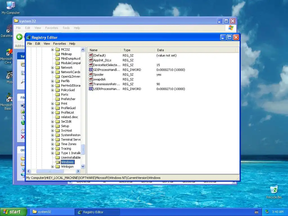Click the TransmissionRetryTimeout value icon
The width and height of the screenshot is (288, 216).
(91, 84)
